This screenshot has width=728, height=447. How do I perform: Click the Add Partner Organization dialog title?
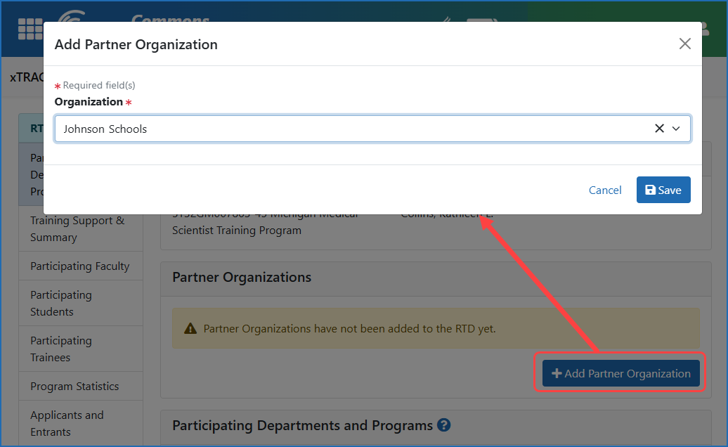point(136,44)
